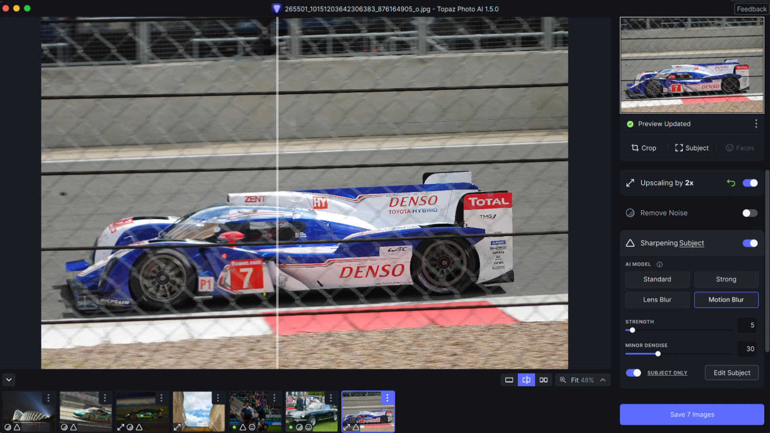Image resolution: width=770 pixels, height=433 pixels.
Task: Click the Topaz app icon in title bar
Action: [x=277, y=9]
